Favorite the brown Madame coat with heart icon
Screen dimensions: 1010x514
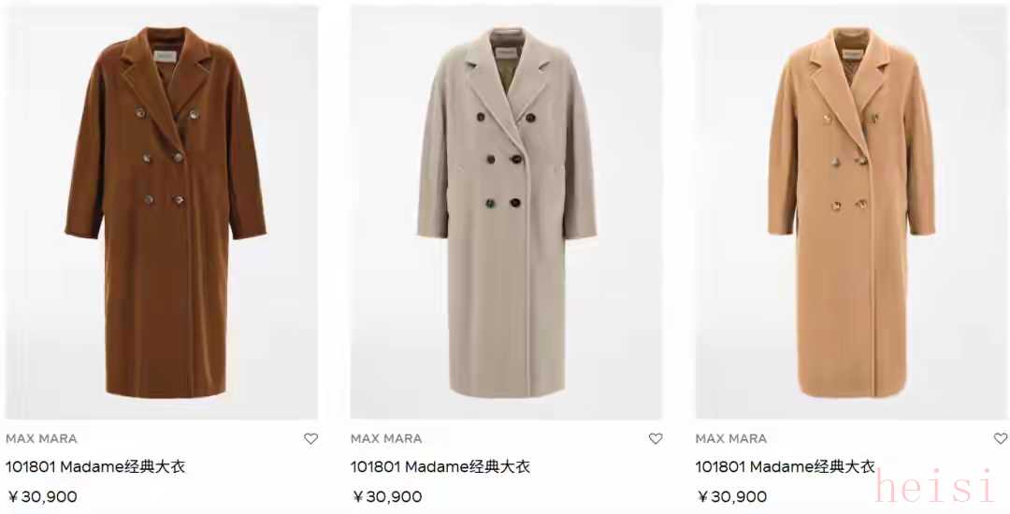[311, 438]
